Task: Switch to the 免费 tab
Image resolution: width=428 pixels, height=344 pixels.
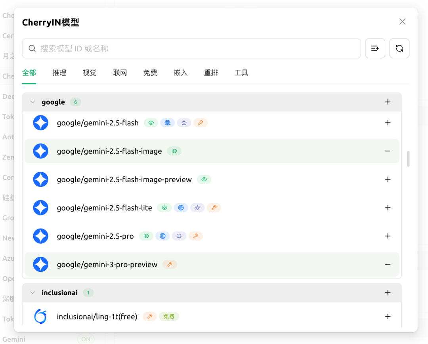Action: pos(150,73)
